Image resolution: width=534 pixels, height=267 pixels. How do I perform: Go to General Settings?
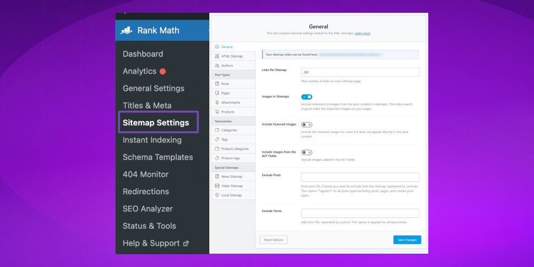[x=154, y=88]
